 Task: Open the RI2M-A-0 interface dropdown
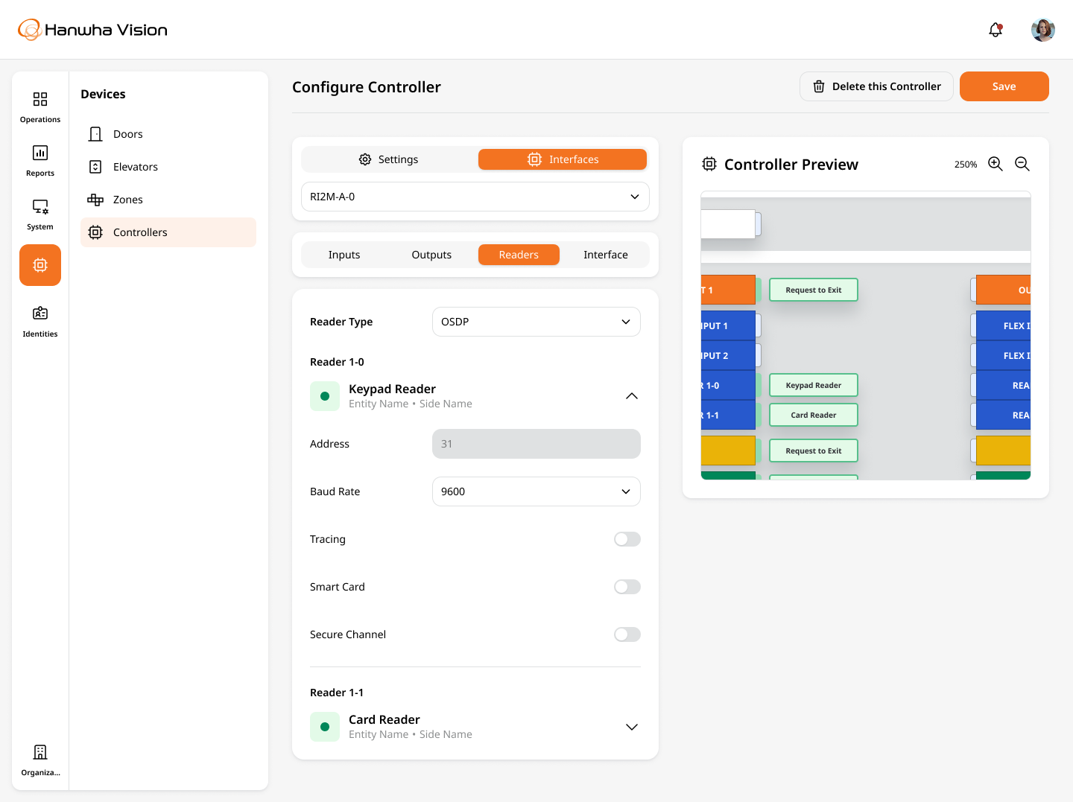click(x=475, y=197)
